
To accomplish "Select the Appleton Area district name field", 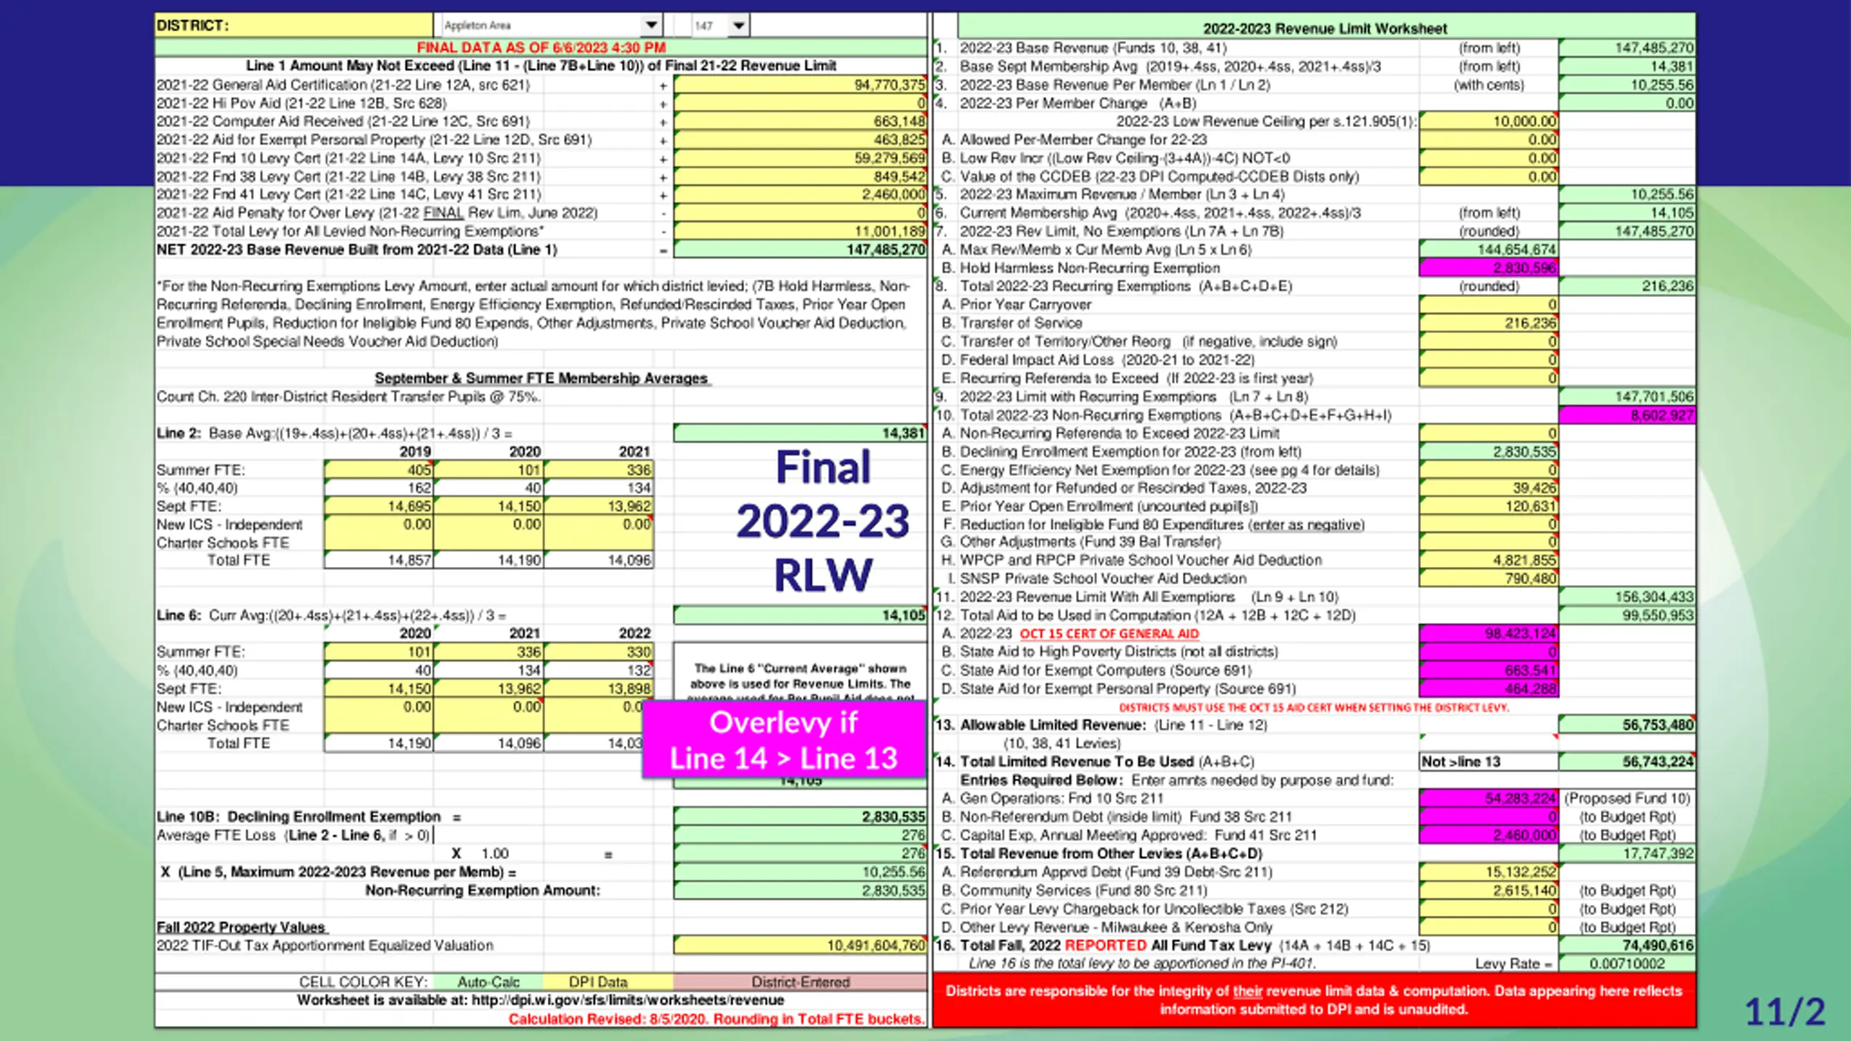I will pos(542,25).
